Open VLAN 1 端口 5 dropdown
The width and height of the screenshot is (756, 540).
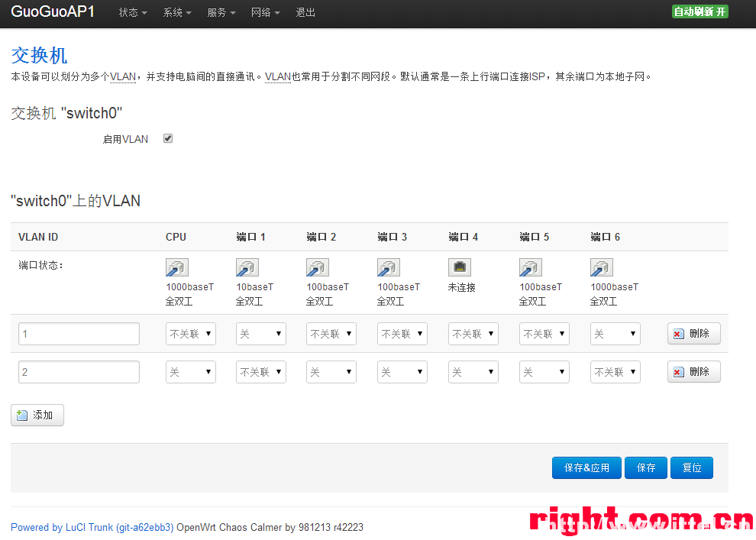coord(544,334)
